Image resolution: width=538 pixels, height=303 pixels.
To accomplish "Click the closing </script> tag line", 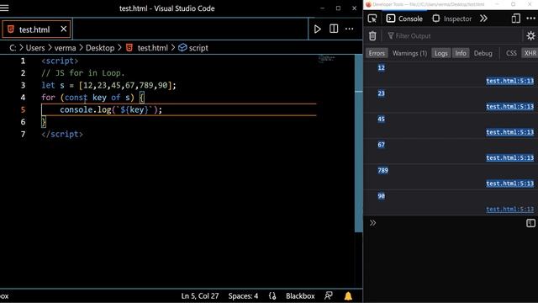I will click(62, 134).
